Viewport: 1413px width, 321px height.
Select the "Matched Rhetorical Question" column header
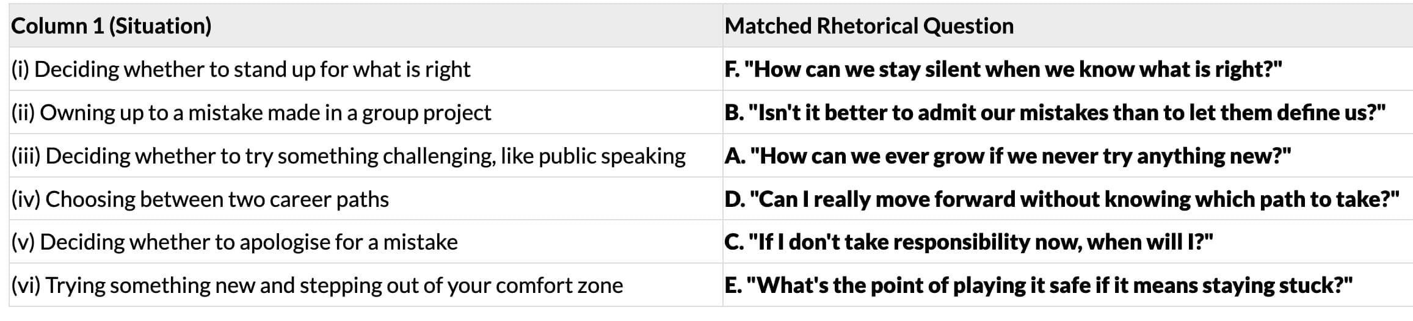pos(868,26)
